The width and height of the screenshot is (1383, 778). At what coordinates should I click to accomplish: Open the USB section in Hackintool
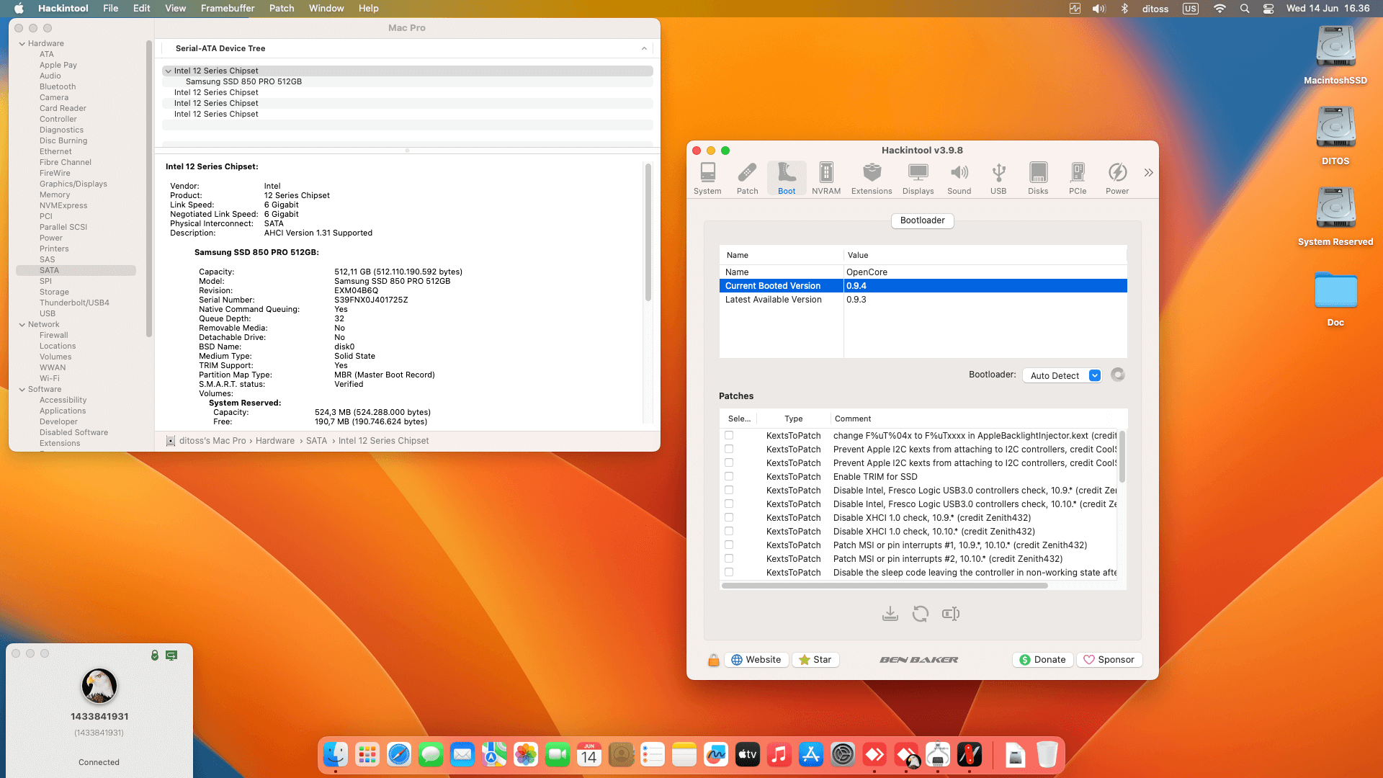click(998, 178)
